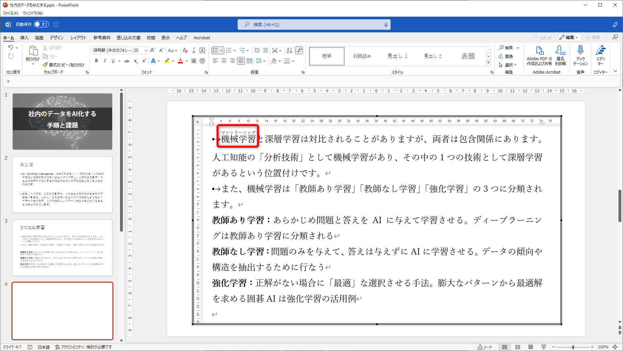Toggle justified paragraph alignment
This screenshot has height=351, width=623.
(x=241, y=61)
